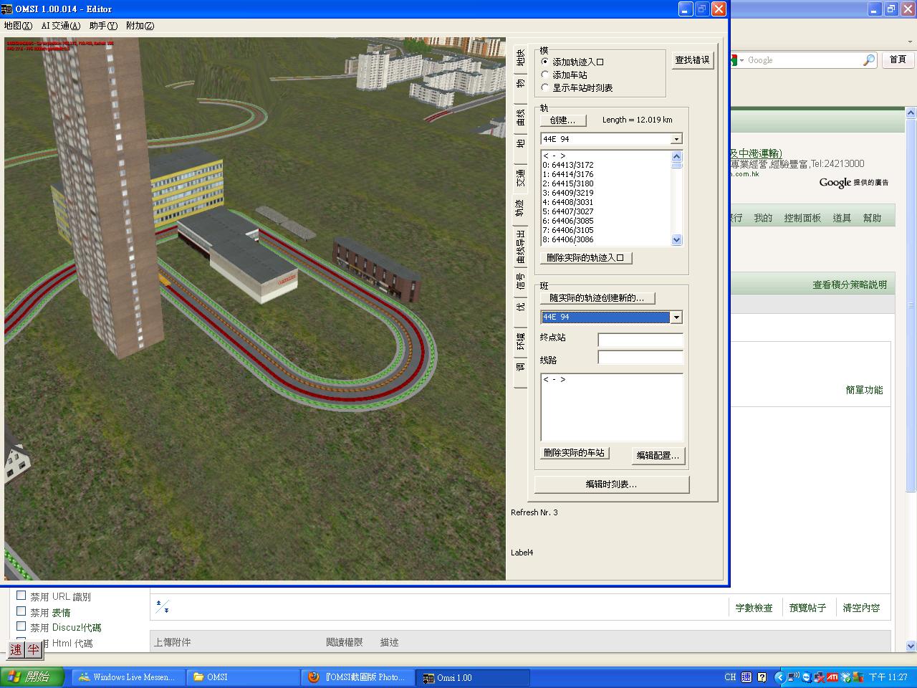The width and height of the screenshot is (917, 688).
Task: Click the Windows Live Messenger taskbar item
Action: 128,677
